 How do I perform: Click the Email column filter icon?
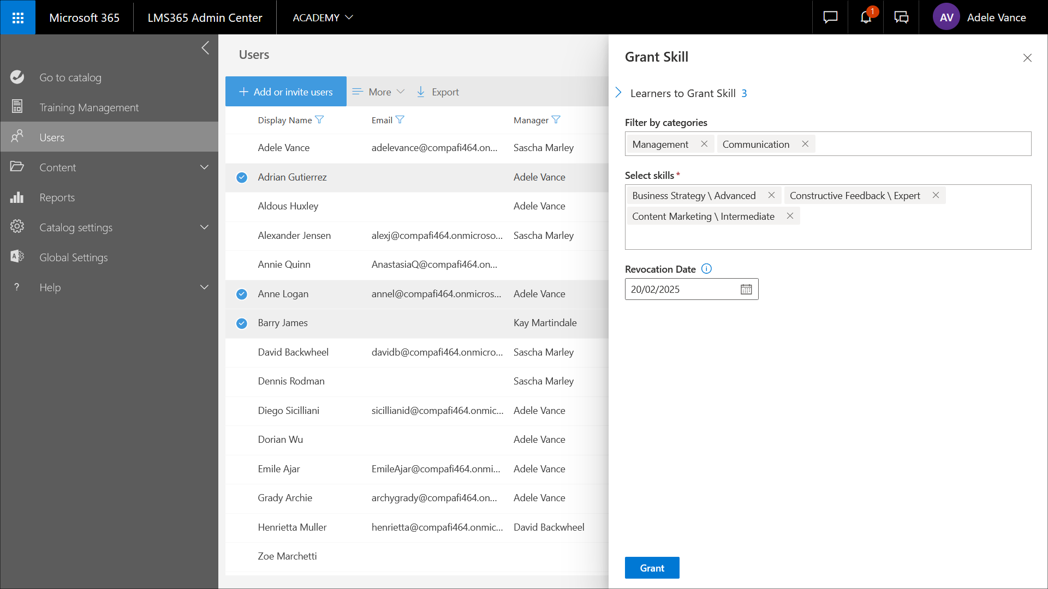(400, 120)
